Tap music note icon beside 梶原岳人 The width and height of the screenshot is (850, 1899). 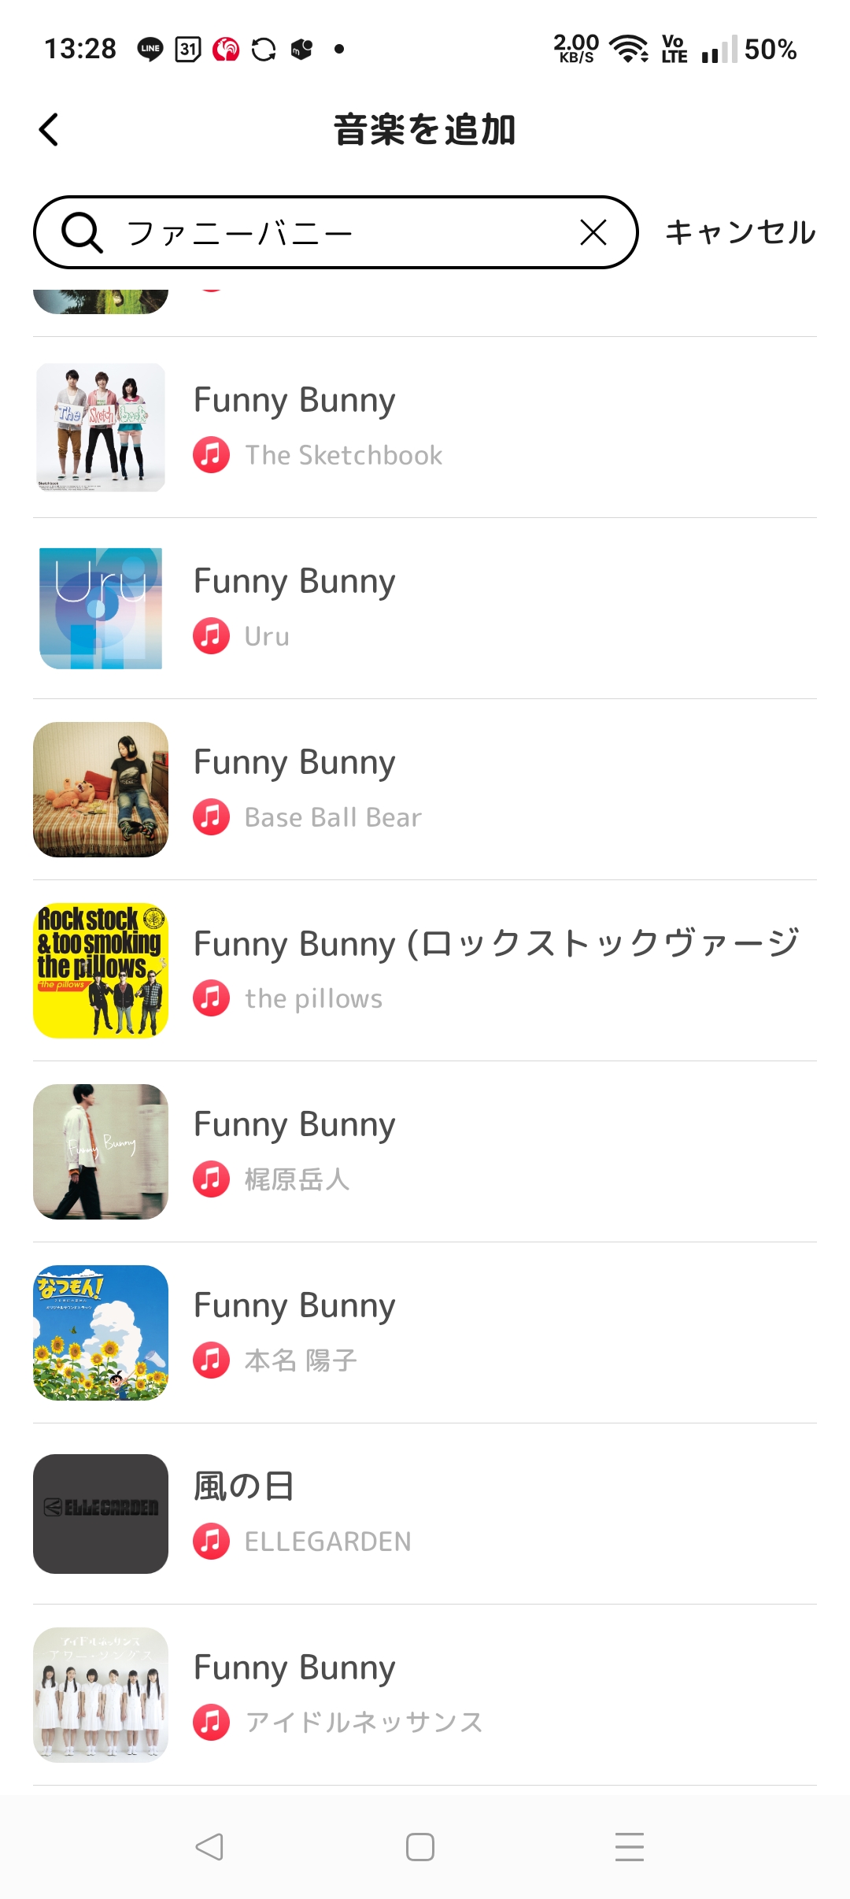pyautogui.click(x=212, y=1179)
